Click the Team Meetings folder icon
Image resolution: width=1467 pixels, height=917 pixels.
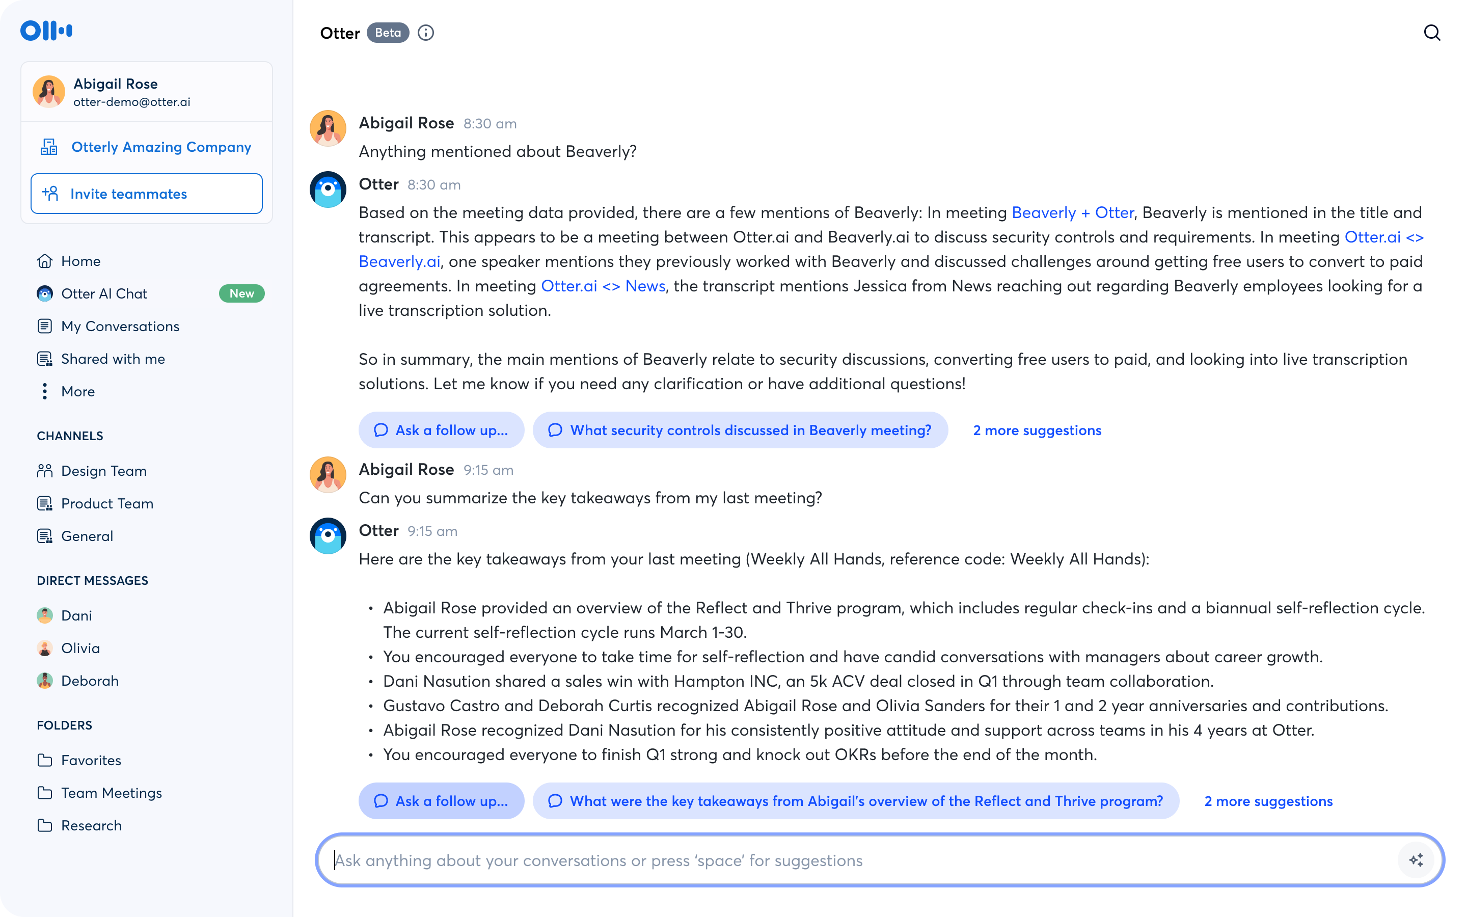(x=45, y=793)
